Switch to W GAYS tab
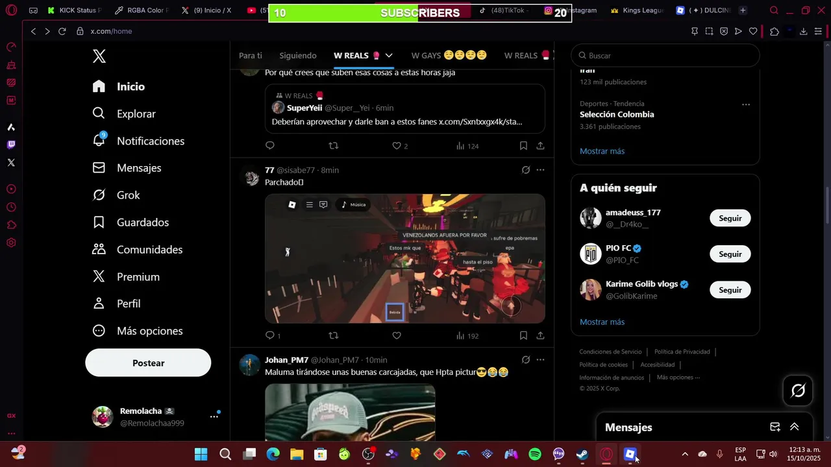 (x=449, y=56)
